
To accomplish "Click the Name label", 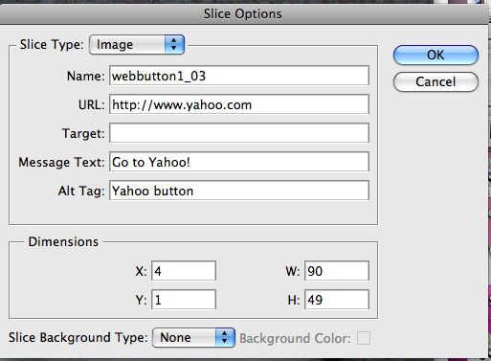I will click(85, 76).
